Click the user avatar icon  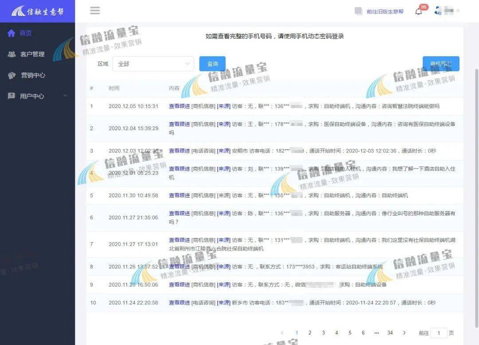click(x=438, y=11)
